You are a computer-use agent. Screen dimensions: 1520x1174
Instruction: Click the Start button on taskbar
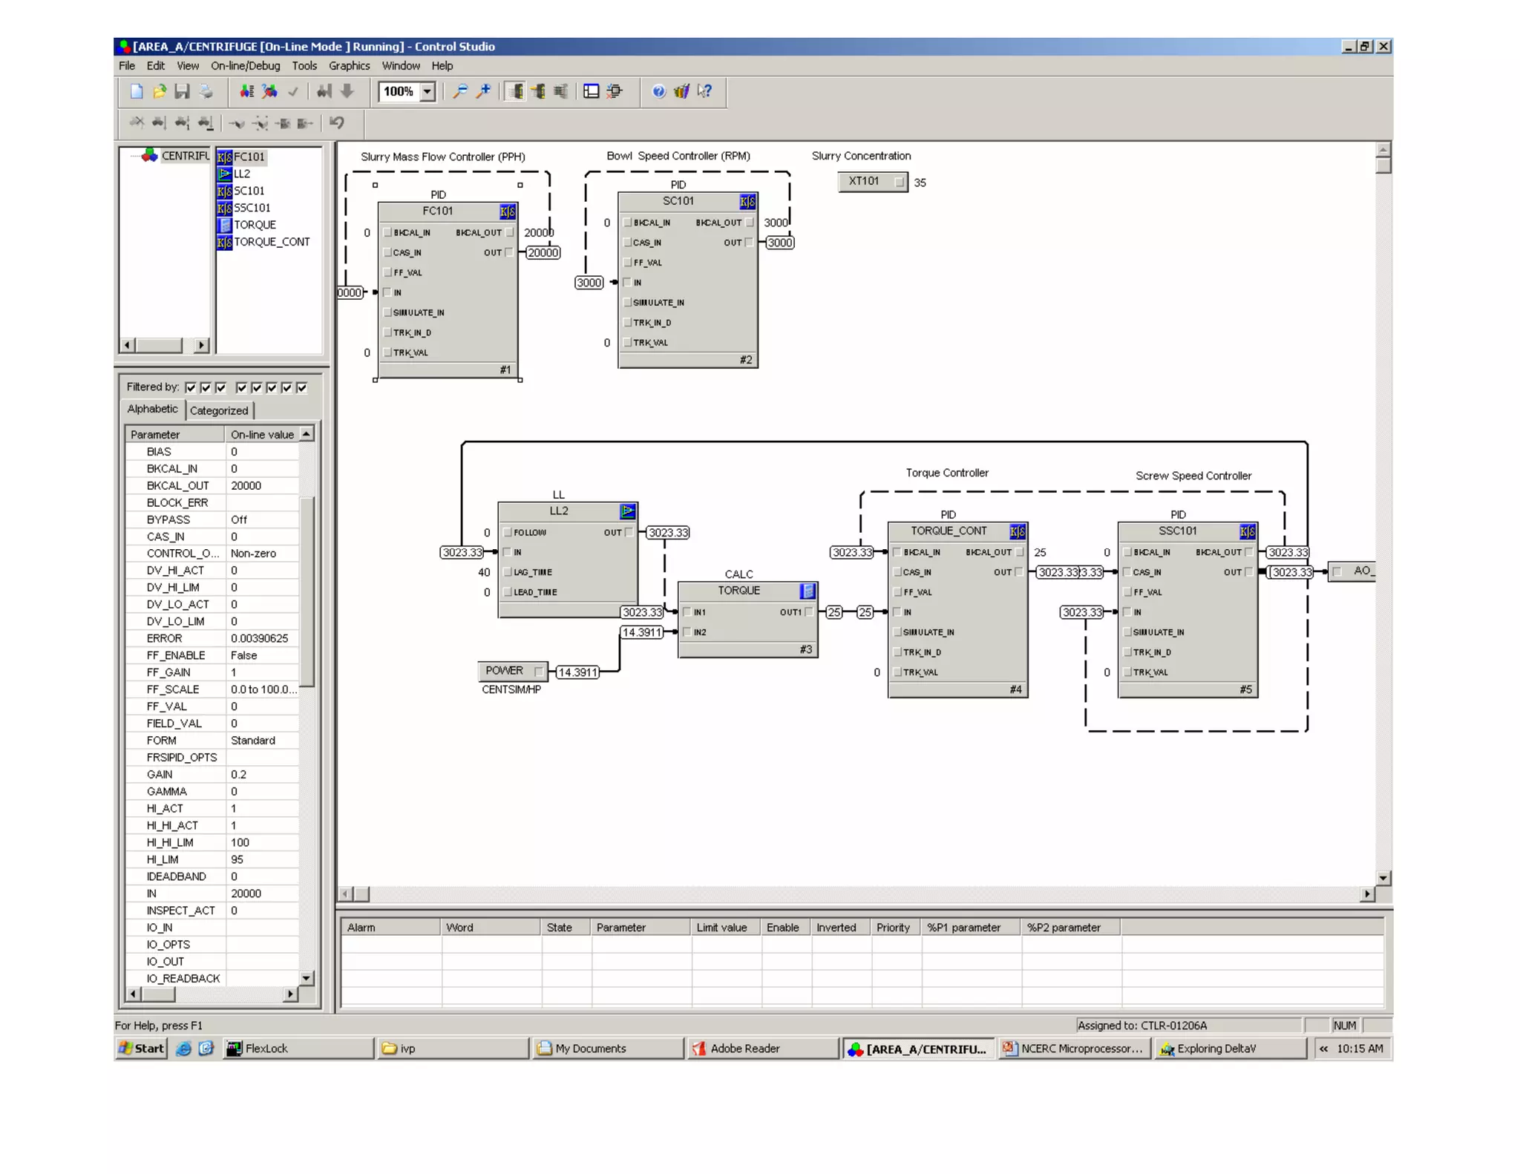point(142,1048)
